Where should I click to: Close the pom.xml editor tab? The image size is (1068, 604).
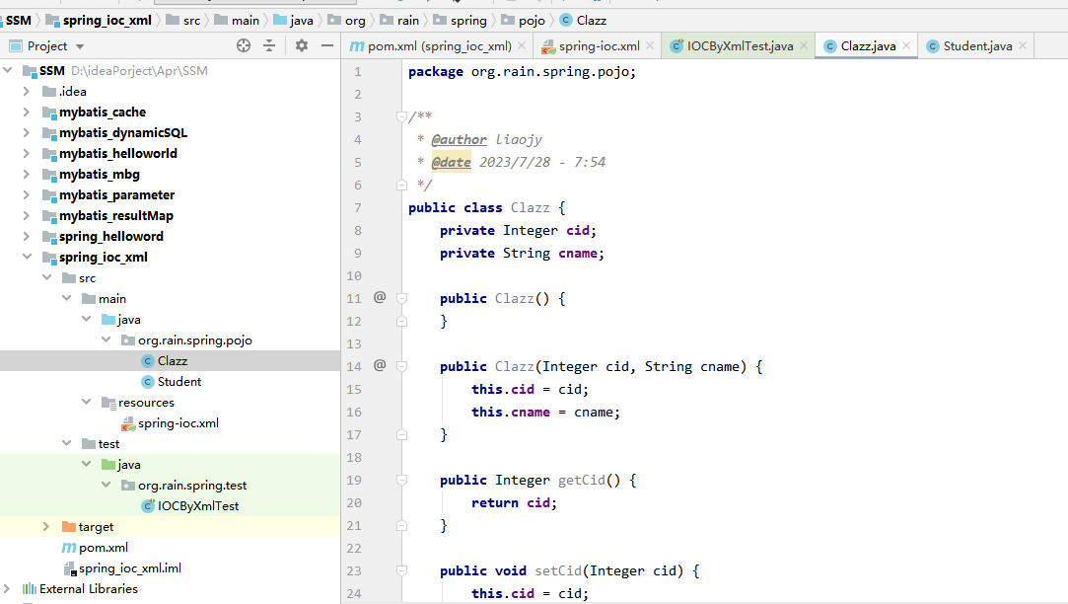[522, 45]
